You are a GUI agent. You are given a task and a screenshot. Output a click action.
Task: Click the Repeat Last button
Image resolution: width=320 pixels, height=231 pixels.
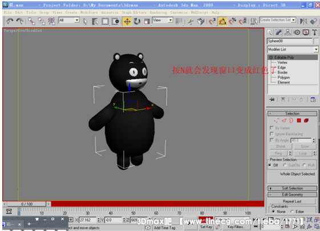(292, 201)
